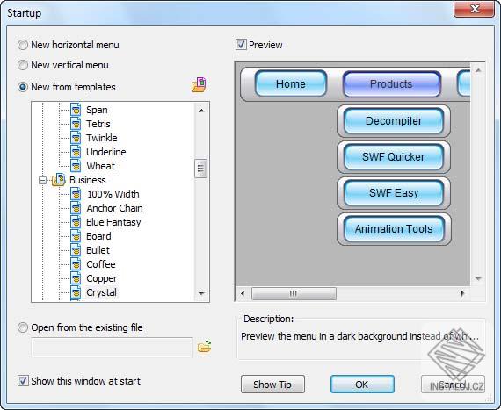Select the Business category label
Viewport: 501px width, 410px height.
point(88,180)
